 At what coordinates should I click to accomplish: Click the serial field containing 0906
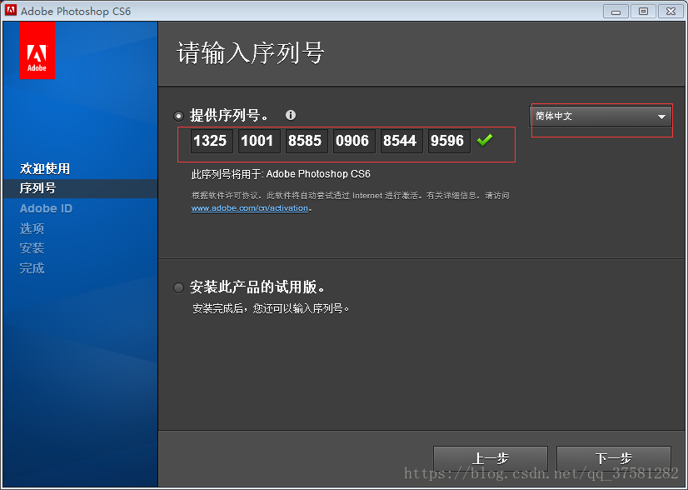[354, 141]
